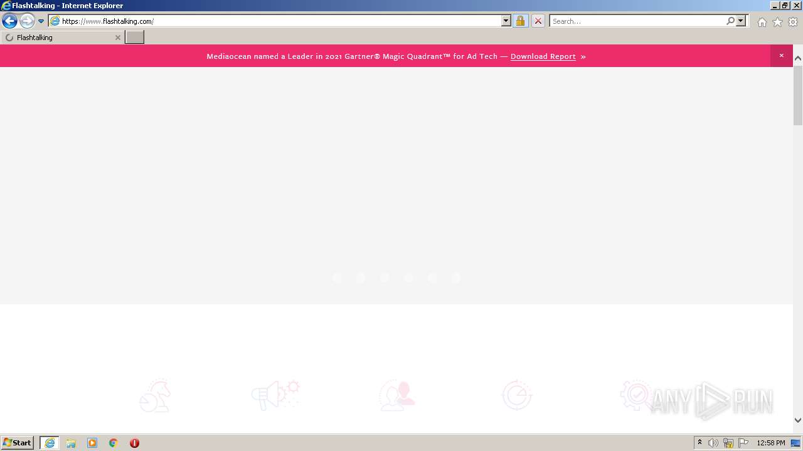Open the Tools gear icon

793,22
